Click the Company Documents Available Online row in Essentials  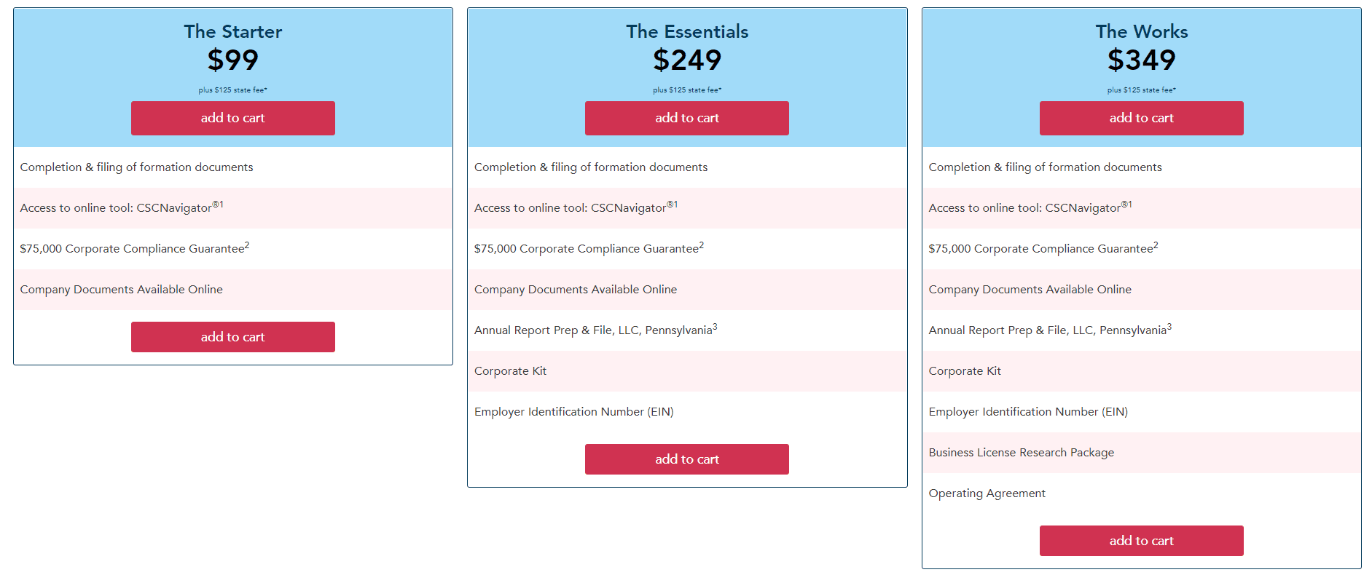coord(575,289)
